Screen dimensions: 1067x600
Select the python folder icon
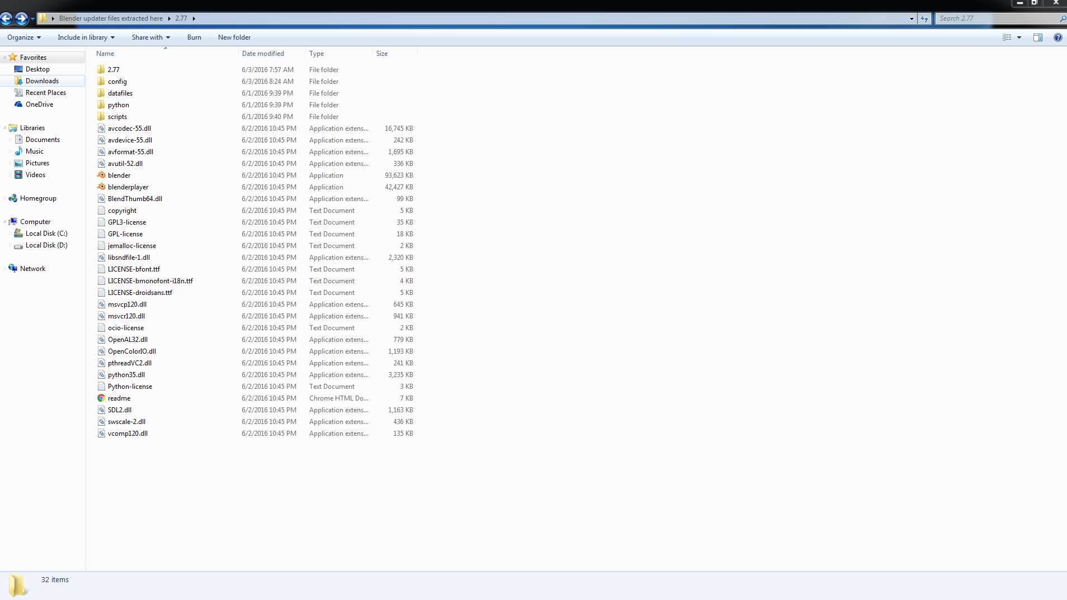(101, 105)
